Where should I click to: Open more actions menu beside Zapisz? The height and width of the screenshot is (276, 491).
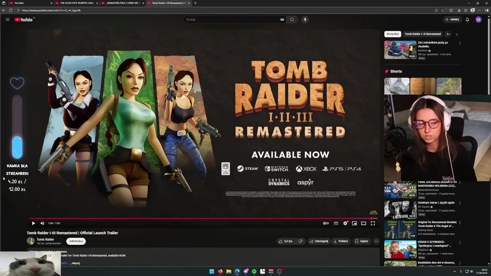[376, 241]
